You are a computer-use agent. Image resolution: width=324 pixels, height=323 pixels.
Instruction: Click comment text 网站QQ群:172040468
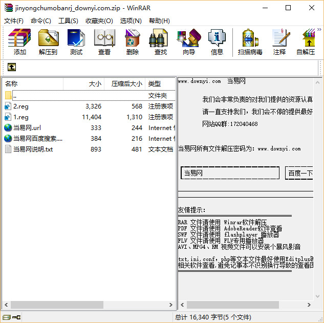pos(230,124)
